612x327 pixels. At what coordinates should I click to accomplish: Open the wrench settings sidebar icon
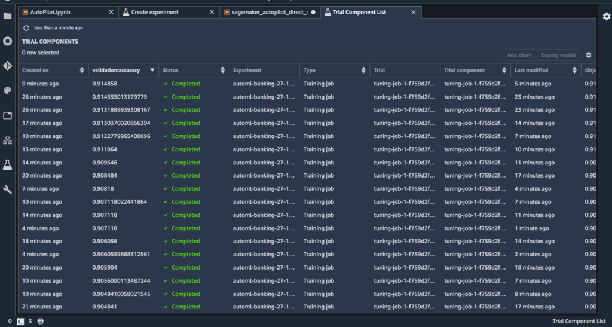[x=7, y=190]
